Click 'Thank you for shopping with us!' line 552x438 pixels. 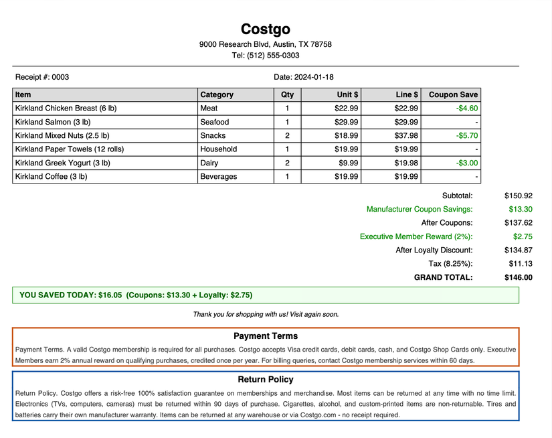[x=266, y=314]
